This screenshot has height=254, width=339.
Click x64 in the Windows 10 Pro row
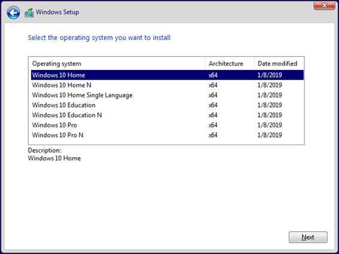point(213,125)
